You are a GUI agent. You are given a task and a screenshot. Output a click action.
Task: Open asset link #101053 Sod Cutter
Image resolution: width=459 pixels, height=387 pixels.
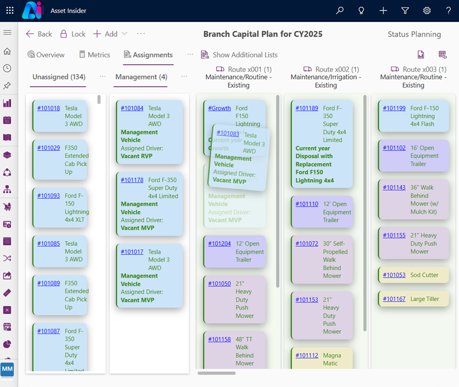tap(394, 275)
